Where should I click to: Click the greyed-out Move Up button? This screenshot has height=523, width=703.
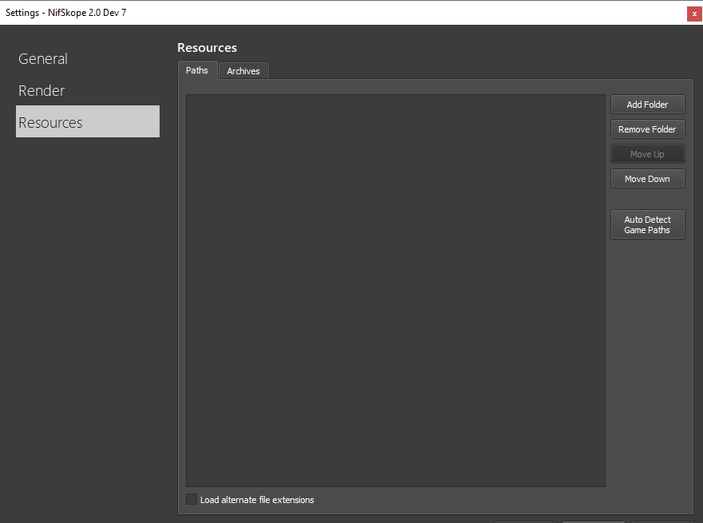(x=647, y=154)
